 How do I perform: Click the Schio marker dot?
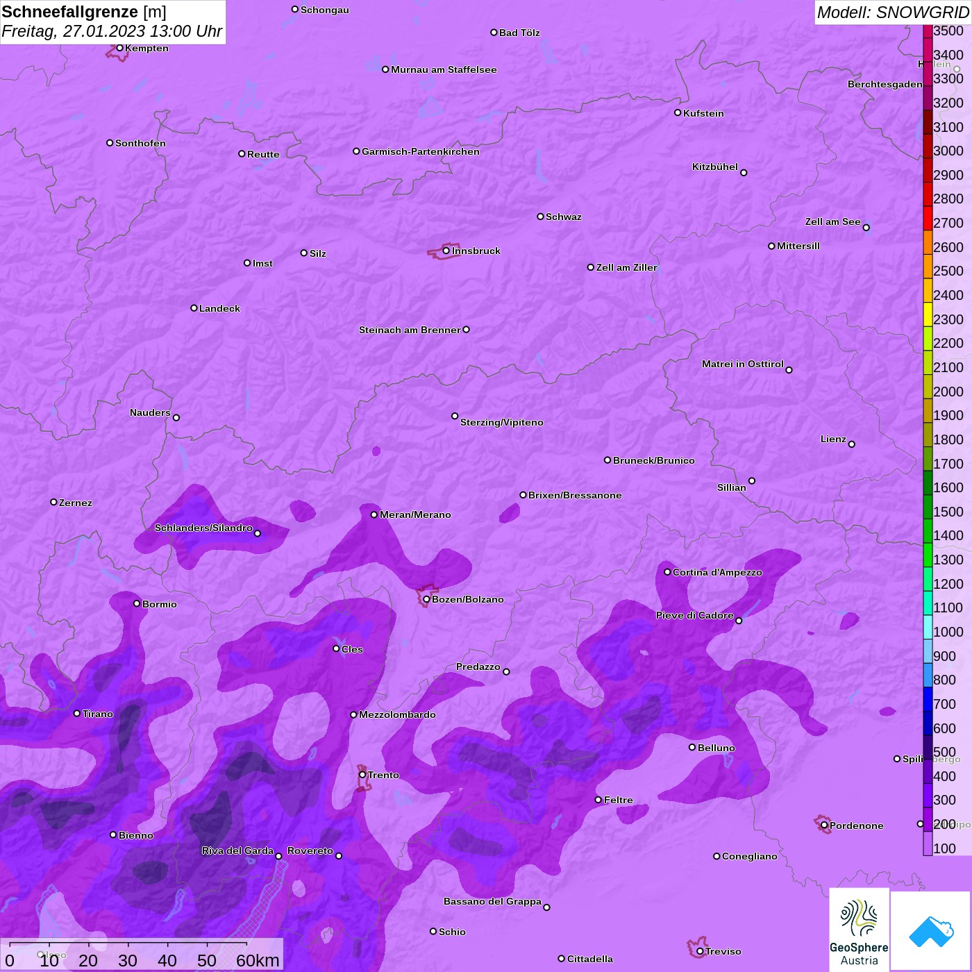pos(433,932)
